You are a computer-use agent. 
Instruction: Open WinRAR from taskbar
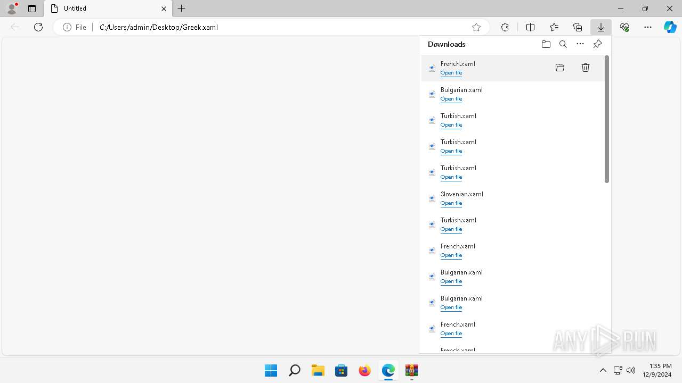tap(412, 370)
